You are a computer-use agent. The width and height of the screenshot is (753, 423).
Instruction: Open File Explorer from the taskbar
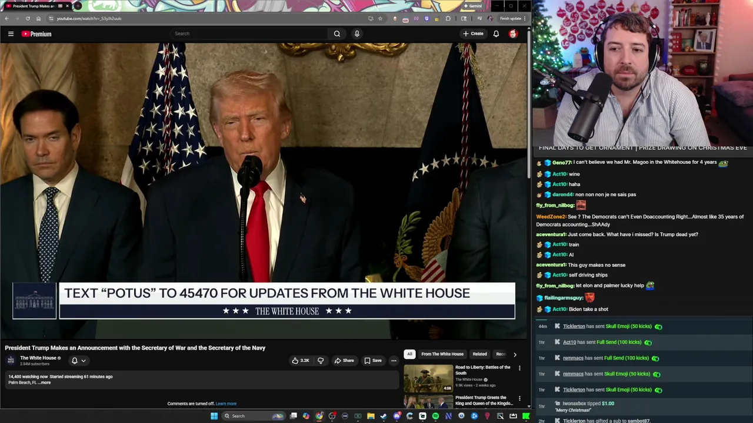(371, 416)
